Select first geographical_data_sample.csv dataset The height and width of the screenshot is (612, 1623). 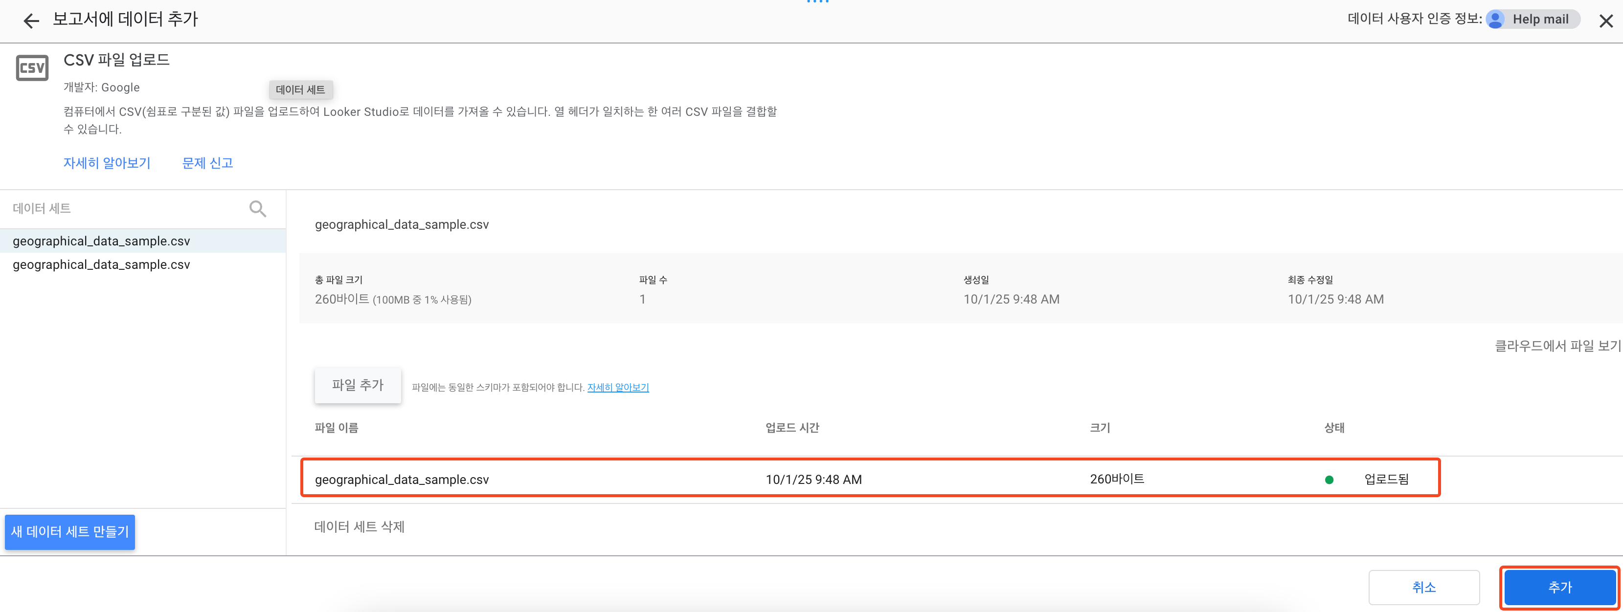pyautogui.click(x=101, y=241)
